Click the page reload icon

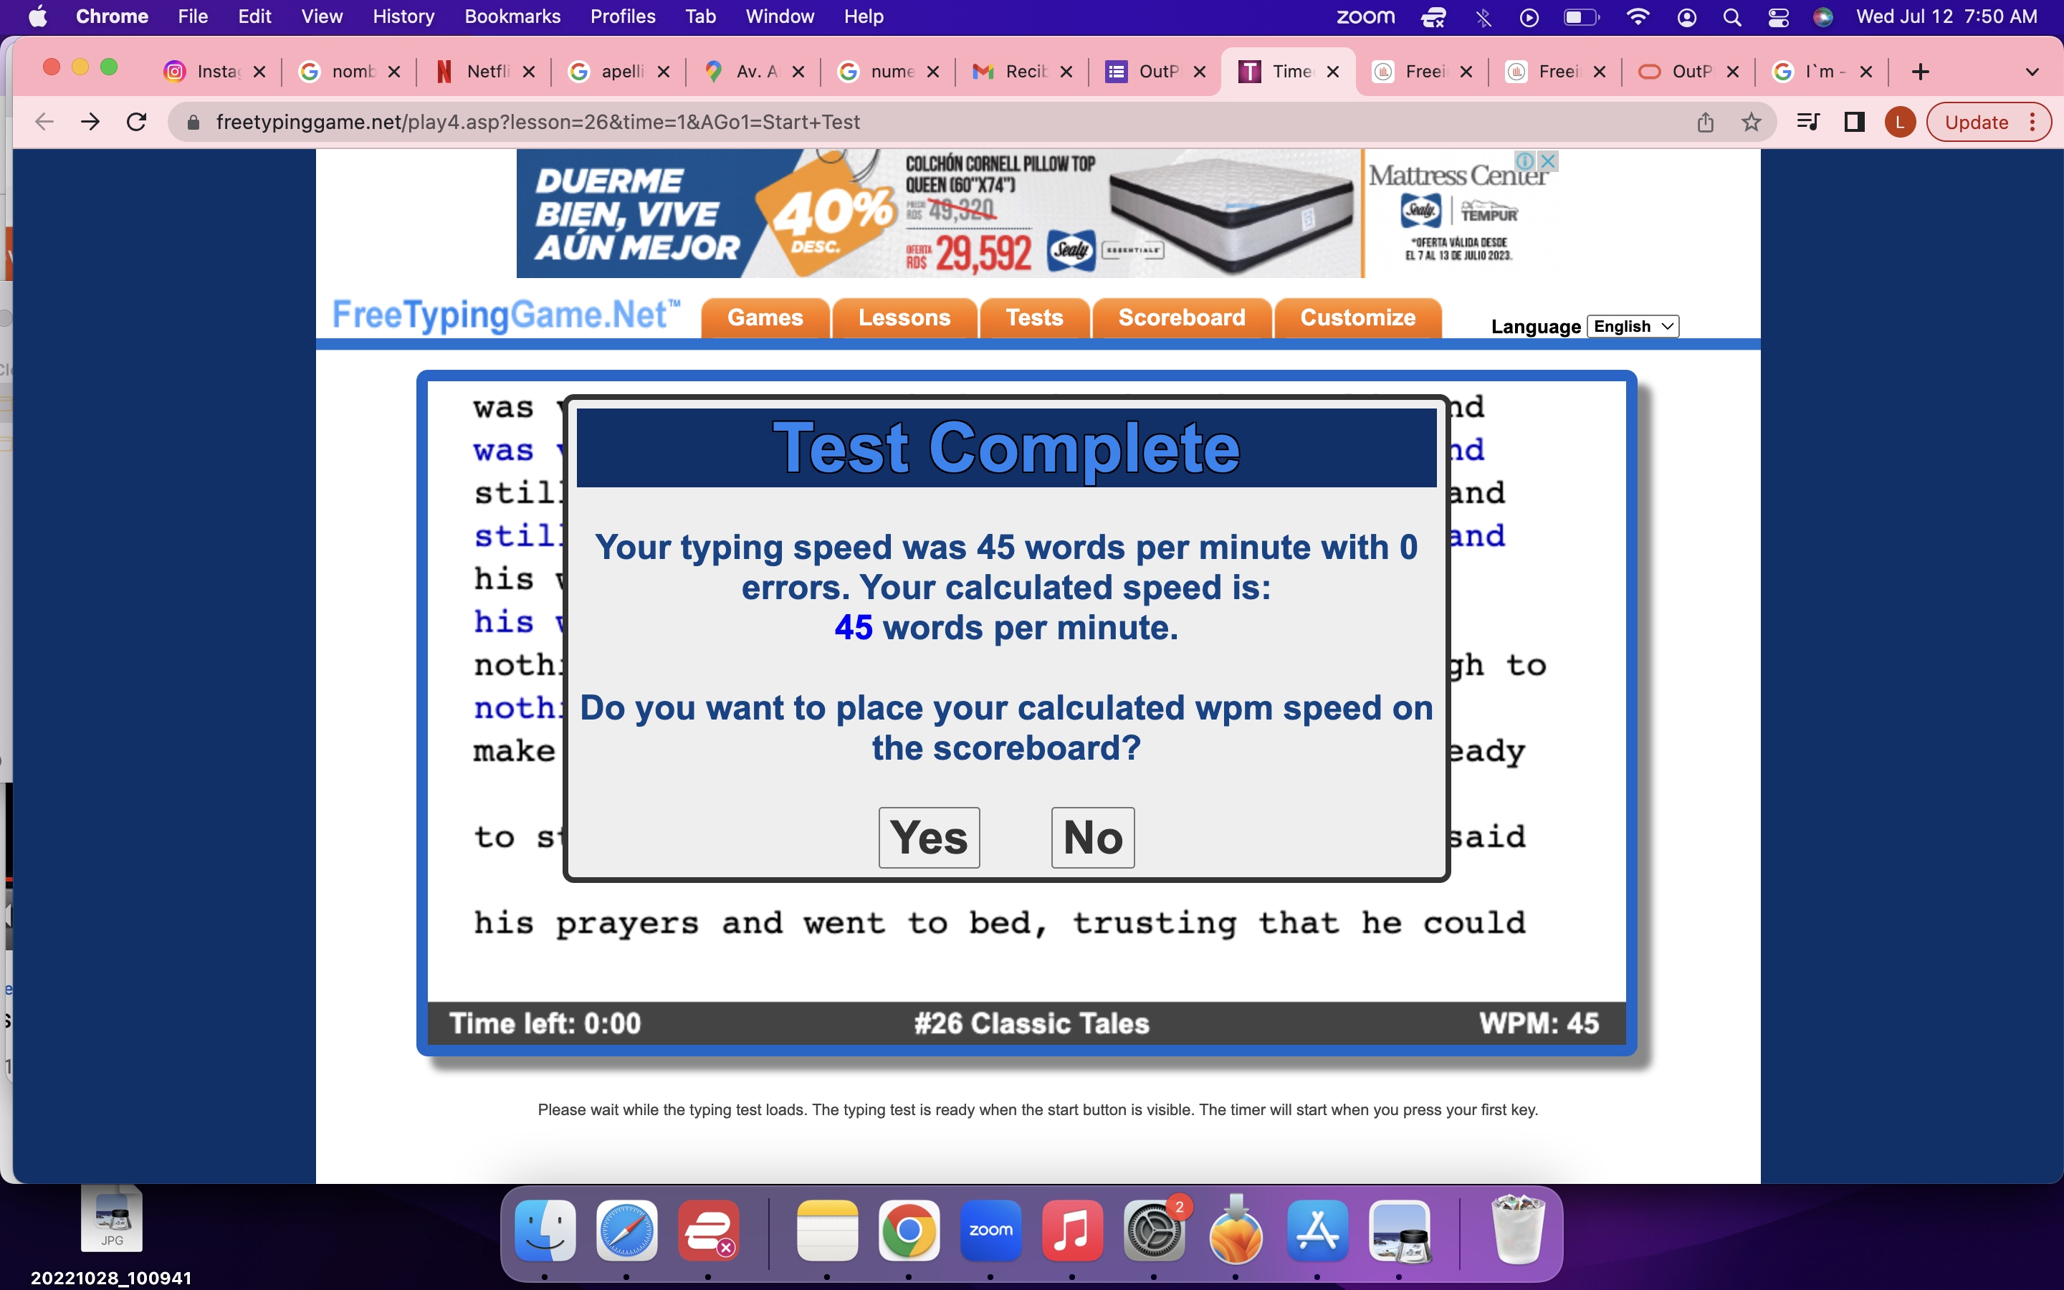pyautogui.click(x=136, y=122)
